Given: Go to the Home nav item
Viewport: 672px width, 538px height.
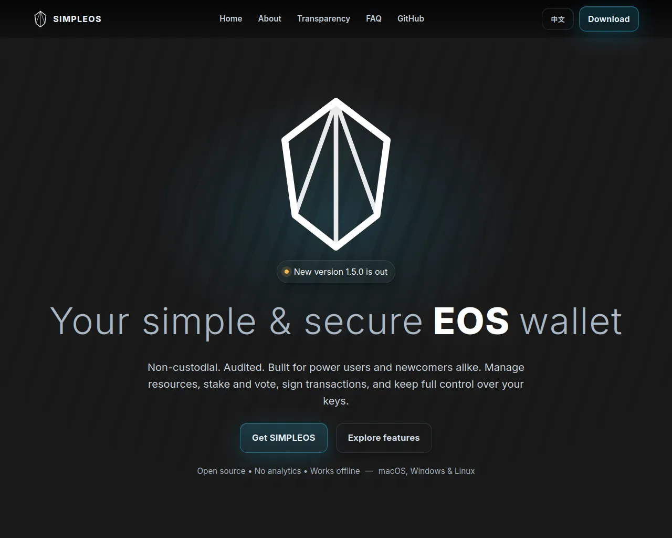Looking at the screenshot, I should click(x=231, y=18).
